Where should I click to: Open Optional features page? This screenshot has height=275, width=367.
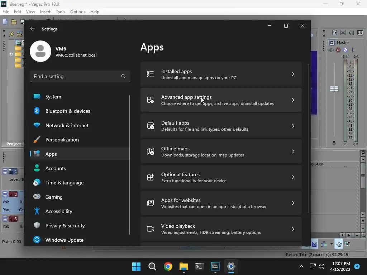click(221, 177)
